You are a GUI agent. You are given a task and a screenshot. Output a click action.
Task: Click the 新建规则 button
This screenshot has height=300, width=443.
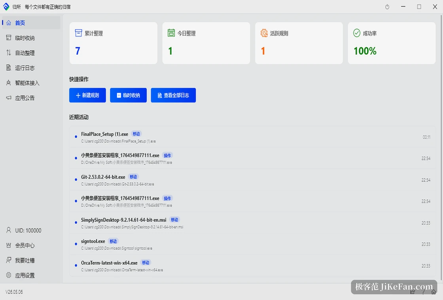tap(87, 95)
